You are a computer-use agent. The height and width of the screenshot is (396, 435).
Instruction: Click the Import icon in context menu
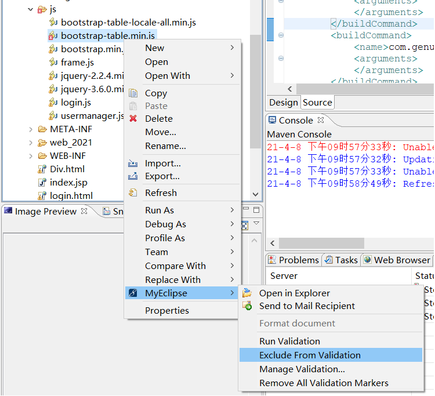(x=133, y=164)
